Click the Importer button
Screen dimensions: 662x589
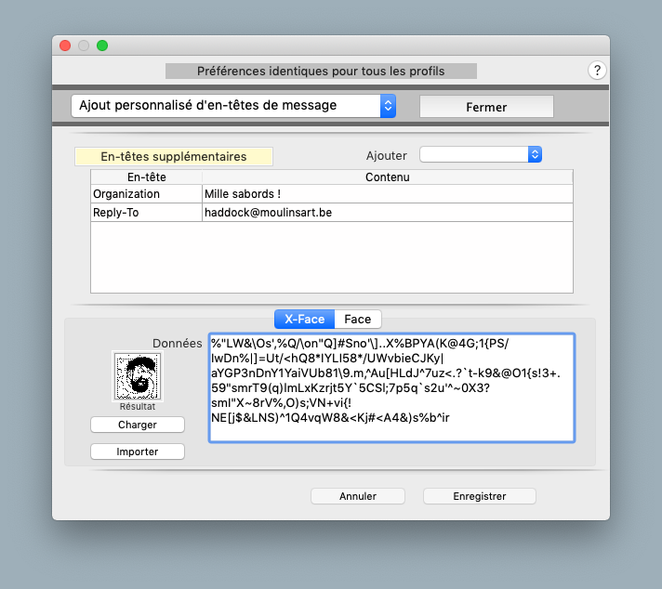point(138,452)
